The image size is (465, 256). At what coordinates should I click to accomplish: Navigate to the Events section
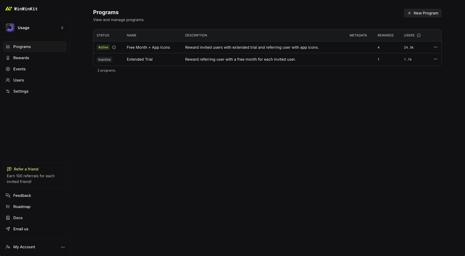coord(19,69)
